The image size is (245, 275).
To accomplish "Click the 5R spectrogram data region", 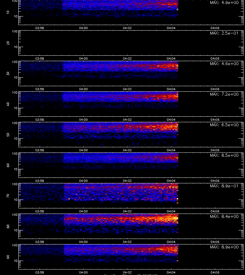I will click(98, 134).
